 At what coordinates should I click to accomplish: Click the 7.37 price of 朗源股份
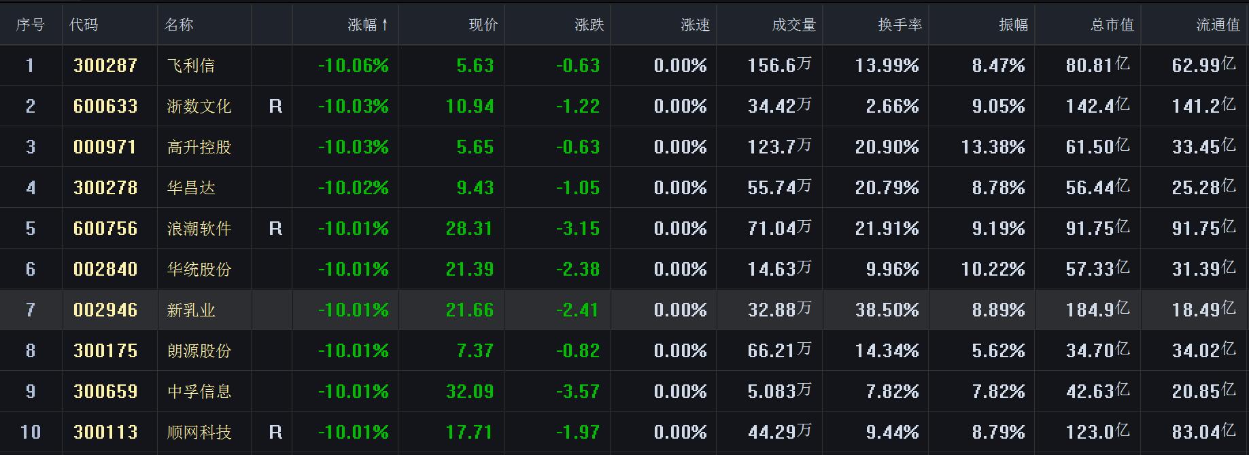click(475, 351)
